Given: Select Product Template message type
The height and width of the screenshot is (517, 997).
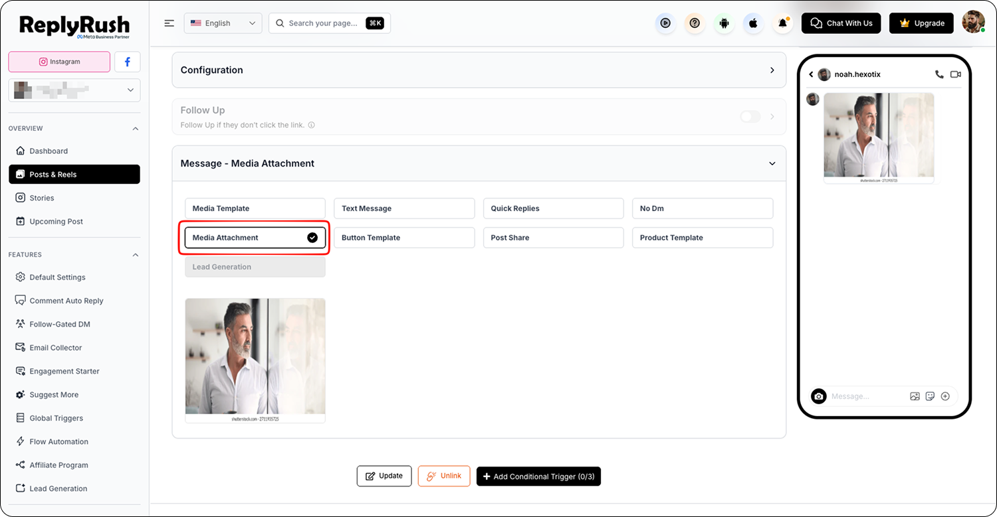Looking at the screenshot, I should coord(703,238).
